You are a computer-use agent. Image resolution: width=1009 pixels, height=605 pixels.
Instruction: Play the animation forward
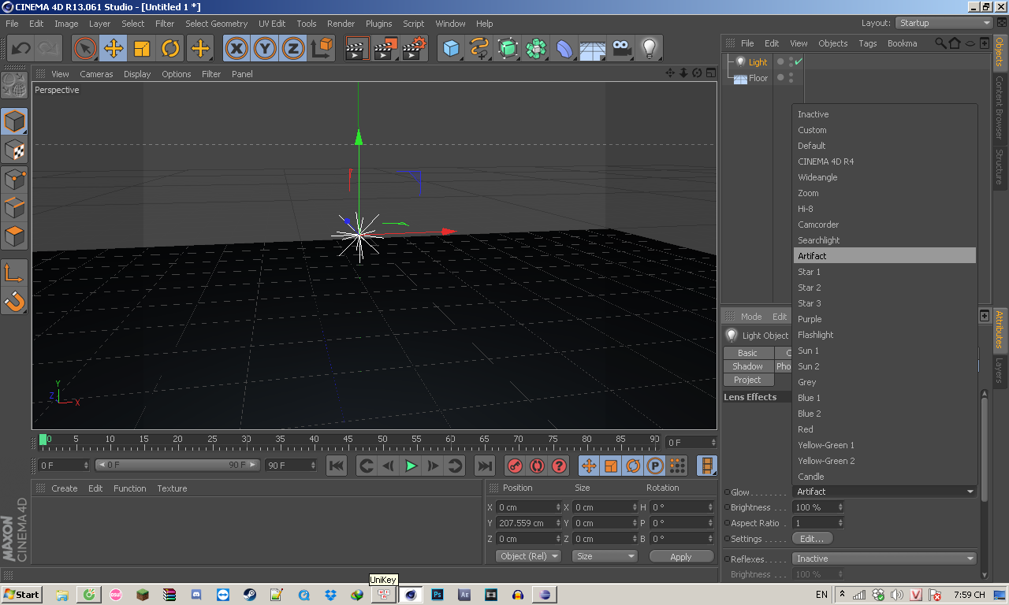pyautogui.click(x=411, y=466)
